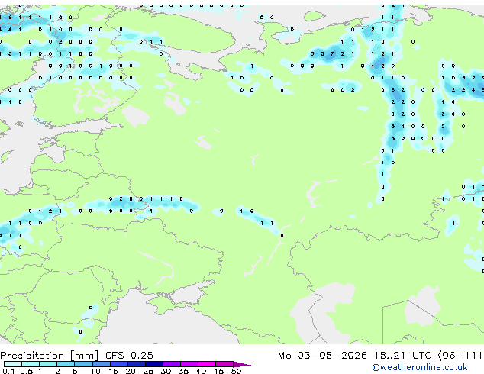Image resolution: width=484 pixels, height=374 pixels.
Task: Select the 20–25 mm dark blue swatch
Action: point(136,364)
